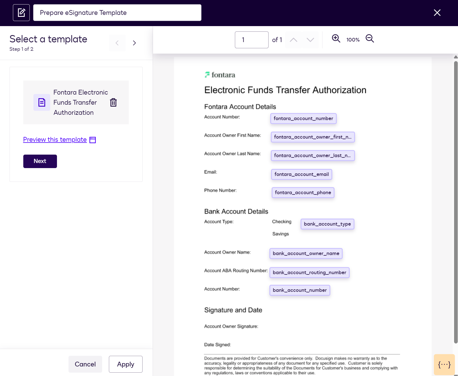Click the Cancel button
Image resolution: width=458 pixels, height=376 pixels.
(85, 364)
